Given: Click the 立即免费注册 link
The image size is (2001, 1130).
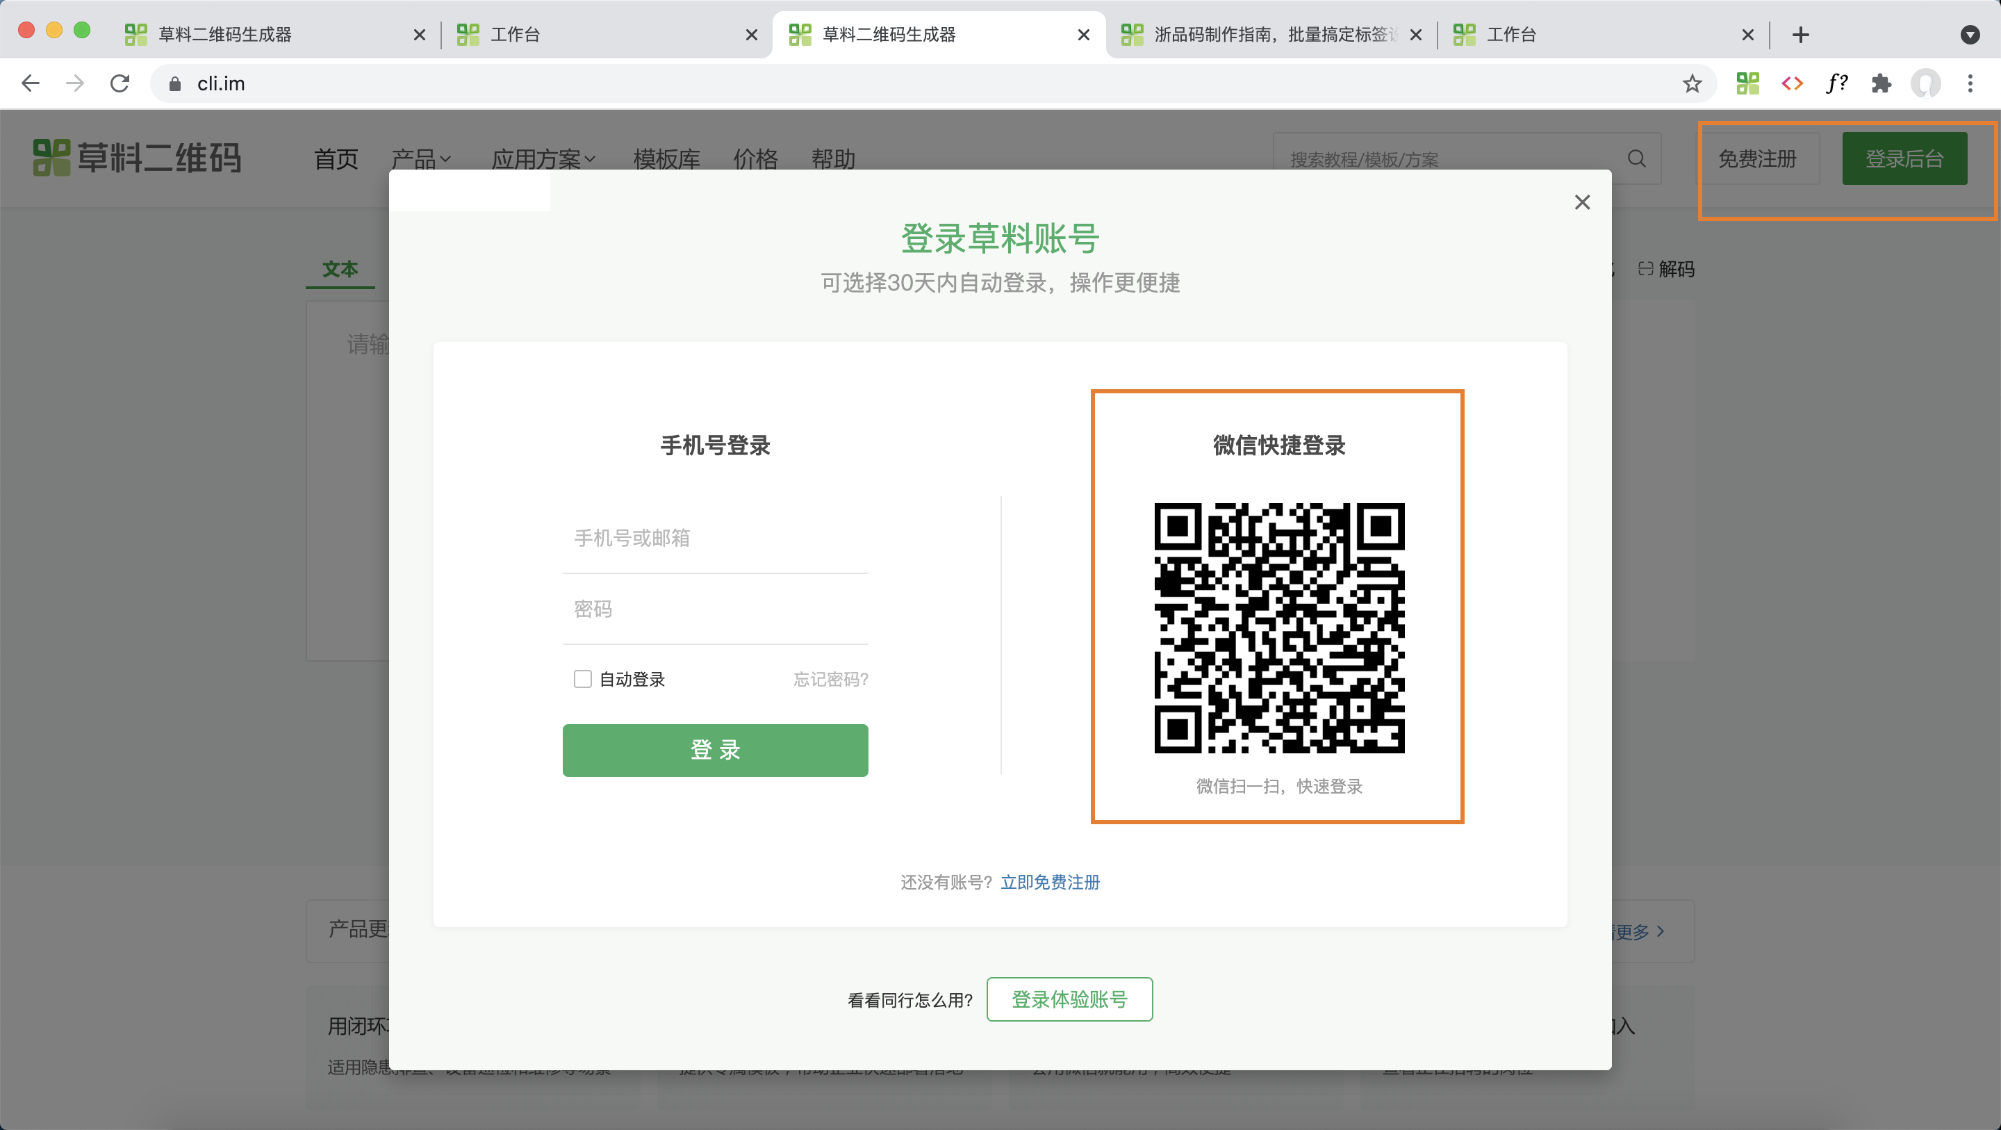Looking at the screenshot, I should tap(1049, 881).
